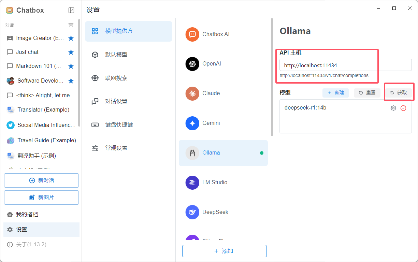Select the 默认模型 settings tab
Viewport: 418px width, 262px height.
click(x=129, y=55)
